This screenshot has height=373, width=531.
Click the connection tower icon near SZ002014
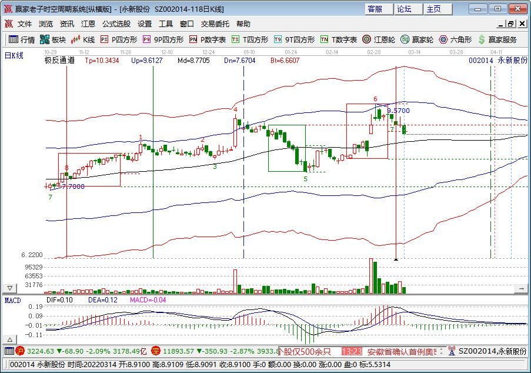452,351
